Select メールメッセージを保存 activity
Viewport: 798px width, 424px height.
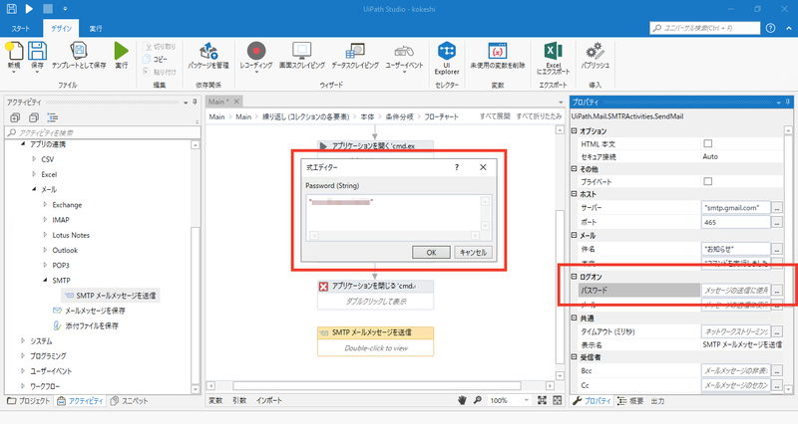pos(89,311)
